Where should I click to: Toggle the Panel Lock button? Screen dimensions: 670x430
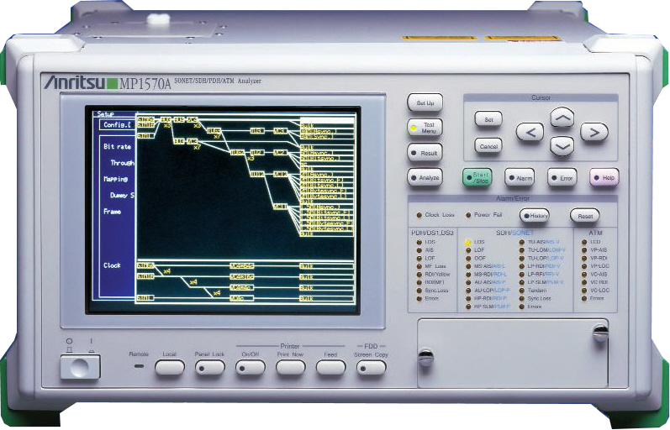pos(208,367)
